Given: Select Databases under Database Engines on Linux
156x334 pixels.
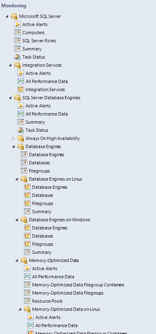Looking at the screenshot, I should [x=43, y=195].
